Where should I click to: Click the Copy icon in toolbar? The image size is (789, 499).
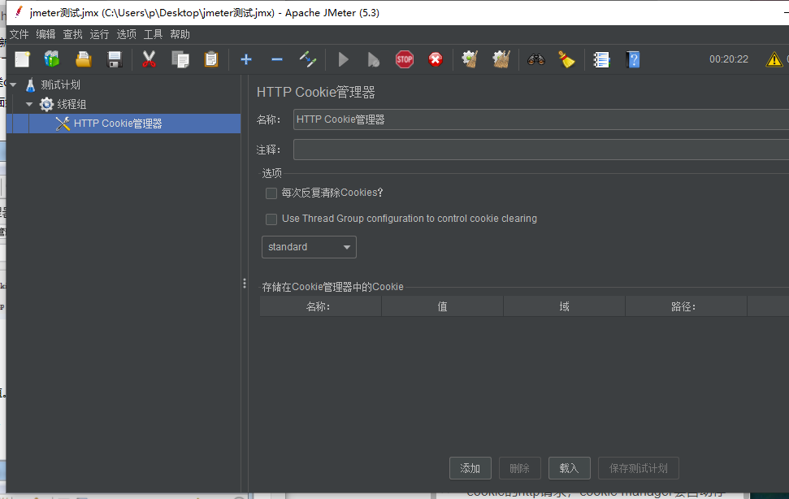point(180,59)
